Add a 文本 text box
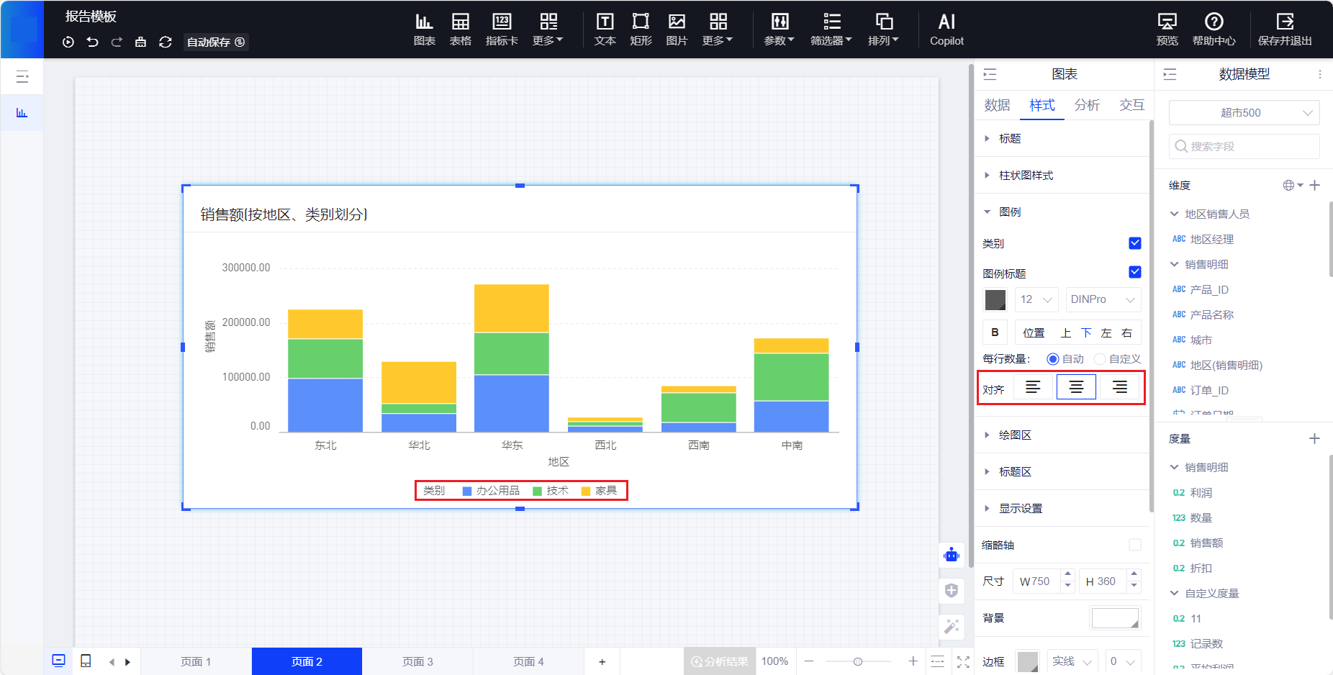This screenshot has width=1333, height=675. [x=605, y=29]
